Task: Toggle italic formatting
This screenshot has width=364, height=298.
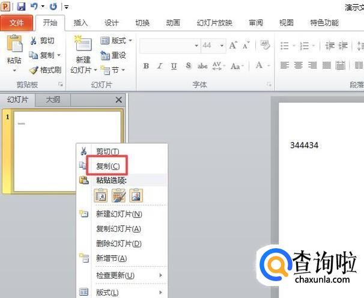Action: (x=160, y=66)
